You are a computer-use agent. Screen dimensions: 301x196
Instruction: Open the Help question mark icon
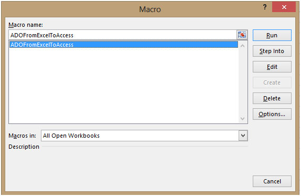pos(265,7)
